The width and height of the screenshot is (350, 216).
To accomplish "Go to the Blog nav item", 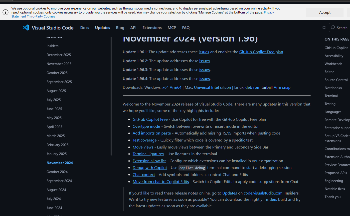I will point(120,27).
